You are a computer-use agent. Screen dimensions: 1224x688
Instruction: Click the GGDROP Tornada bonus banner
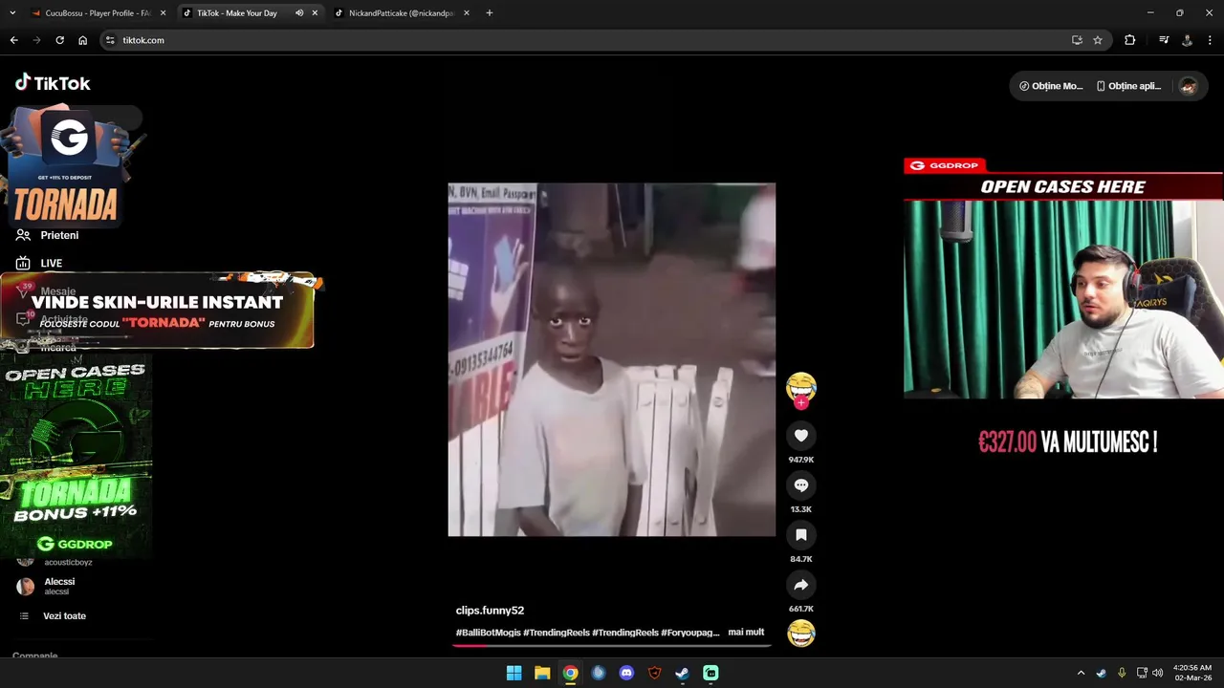(76, 457)
